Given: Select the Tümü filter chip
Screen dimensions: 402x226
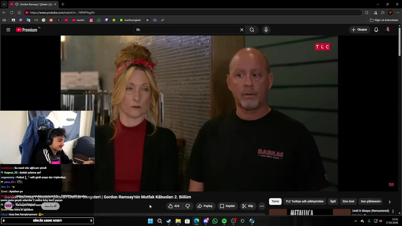Looking at the screenshot, I should 275,202.
